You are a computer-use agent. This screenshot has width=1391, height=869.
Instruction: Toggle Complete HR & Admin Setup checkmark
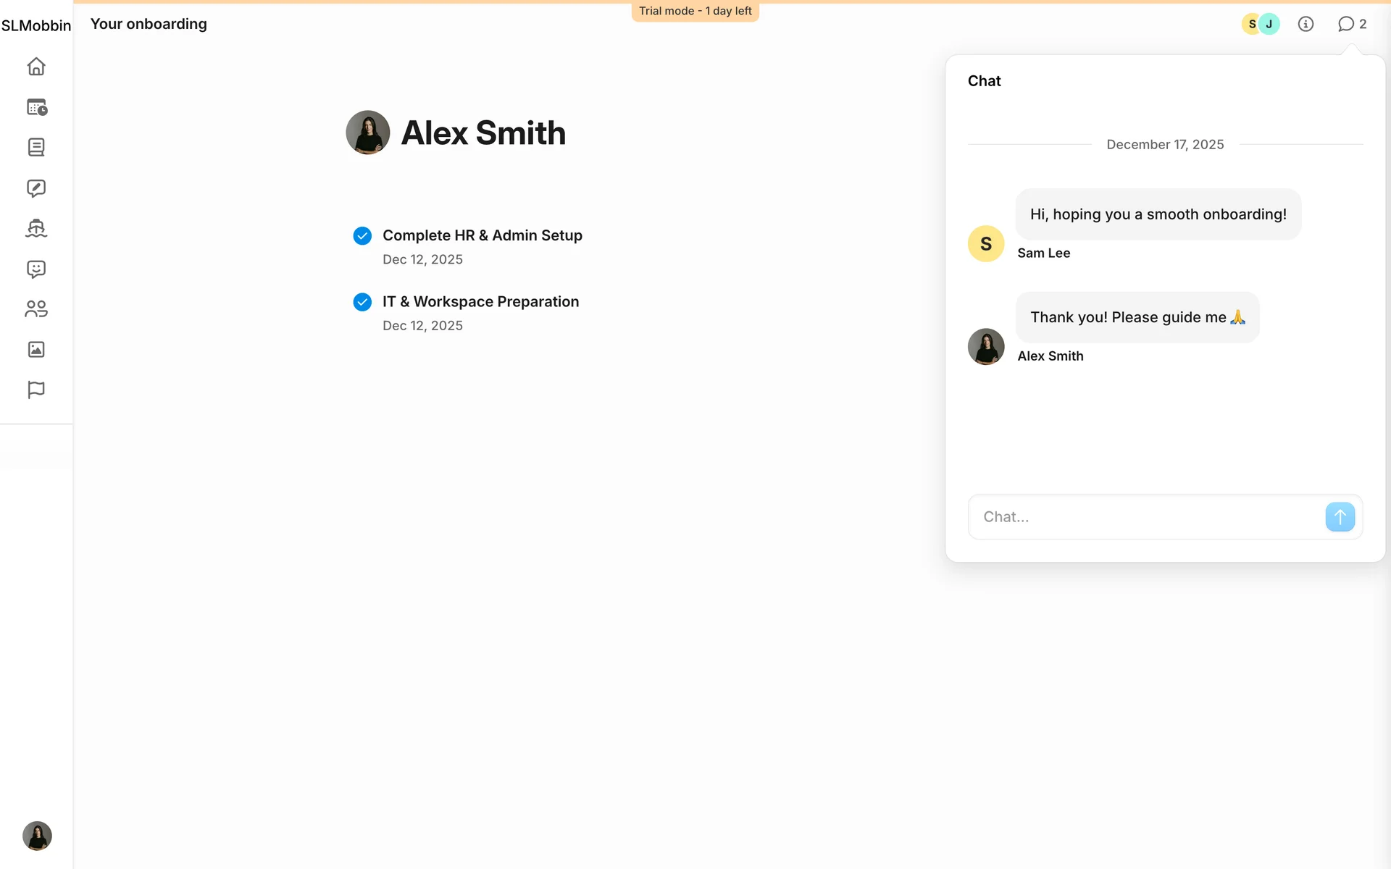(x=362, y=236)
